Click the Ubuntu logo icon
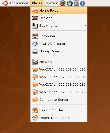Screen dimensions: 110x133 point(5,3)
